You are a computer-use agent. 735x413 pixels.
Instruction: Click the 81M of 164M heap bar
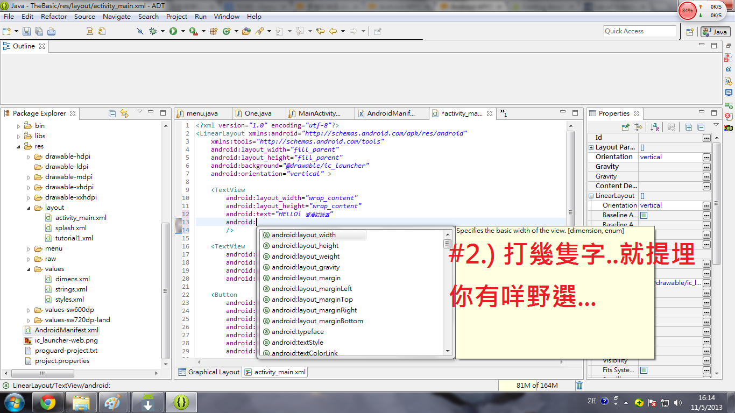tap(536, 385)
